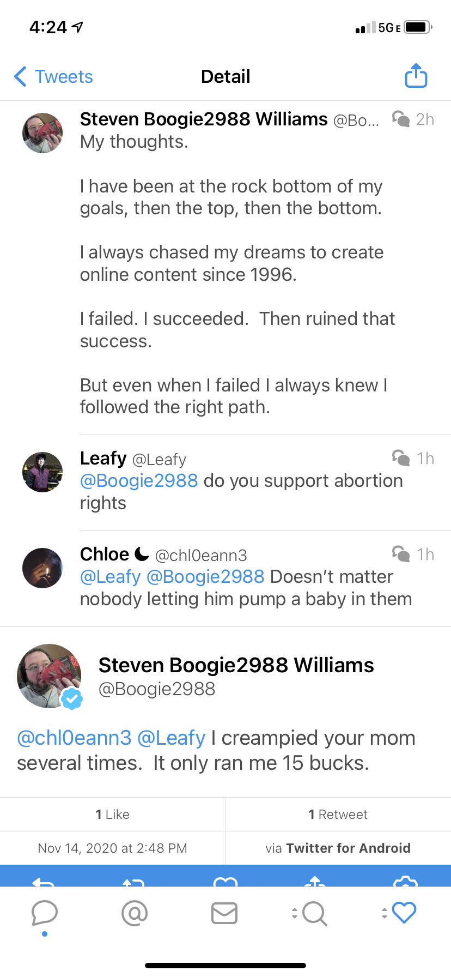Open the Search tab

pos(314,913)
